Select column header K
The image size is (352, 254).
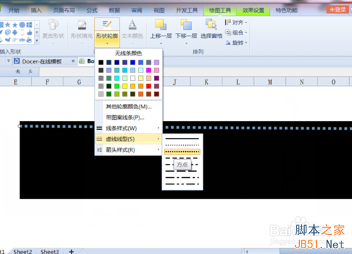coord(206,82)
